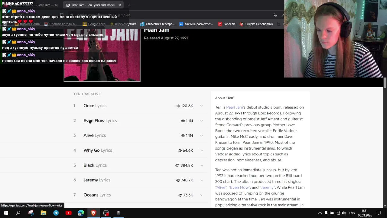Click the Once 120.6K view count
Screen dimensions: 387x218
[184, 106]
